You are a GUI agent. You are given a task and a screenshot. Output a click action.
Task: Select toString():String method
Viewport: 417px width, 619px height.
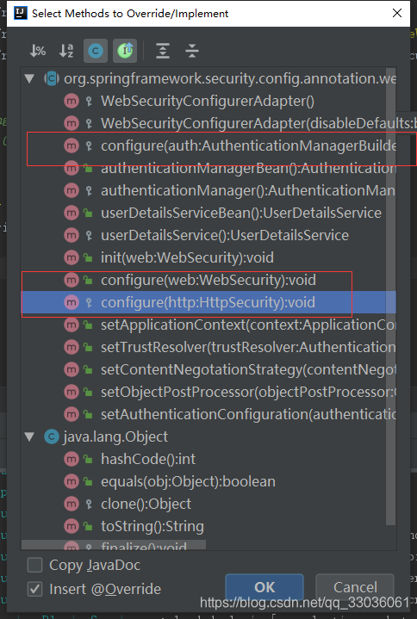[208, 526]
